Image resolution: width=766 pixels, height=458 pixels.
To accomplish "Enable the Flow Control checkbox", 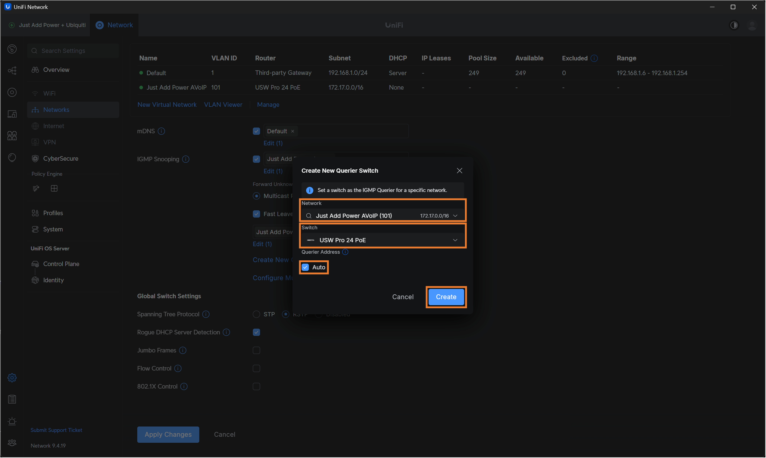I will (x=256, y=369).
